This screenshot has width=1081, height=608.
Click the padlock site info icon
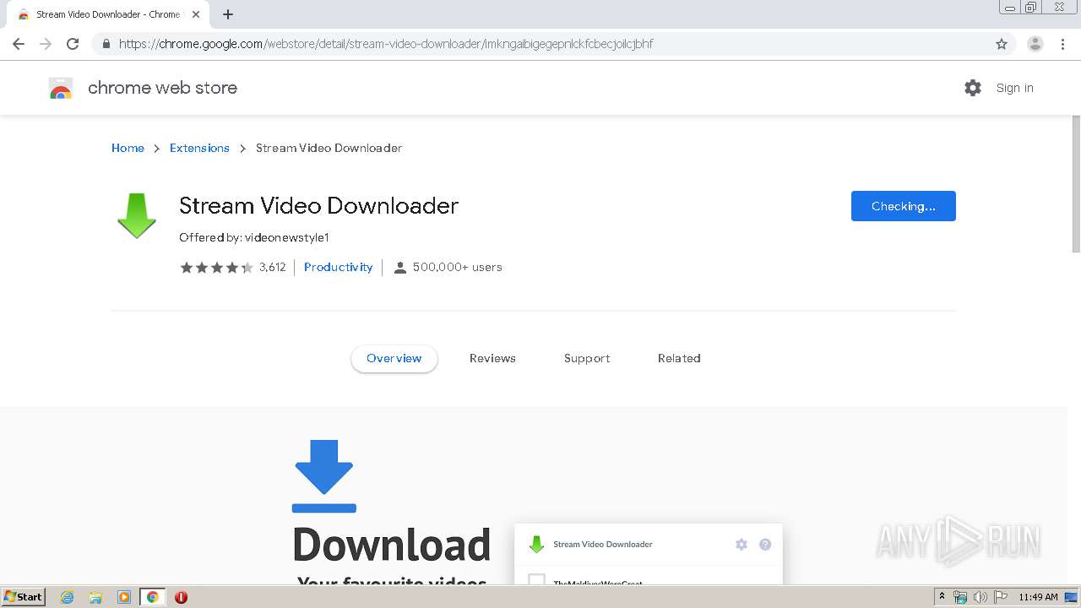[x=106, y=44]
